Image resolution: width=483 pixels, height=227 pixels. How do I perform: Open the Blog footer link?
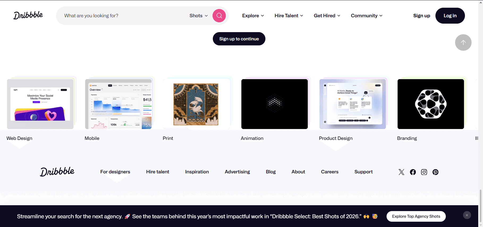271,172
